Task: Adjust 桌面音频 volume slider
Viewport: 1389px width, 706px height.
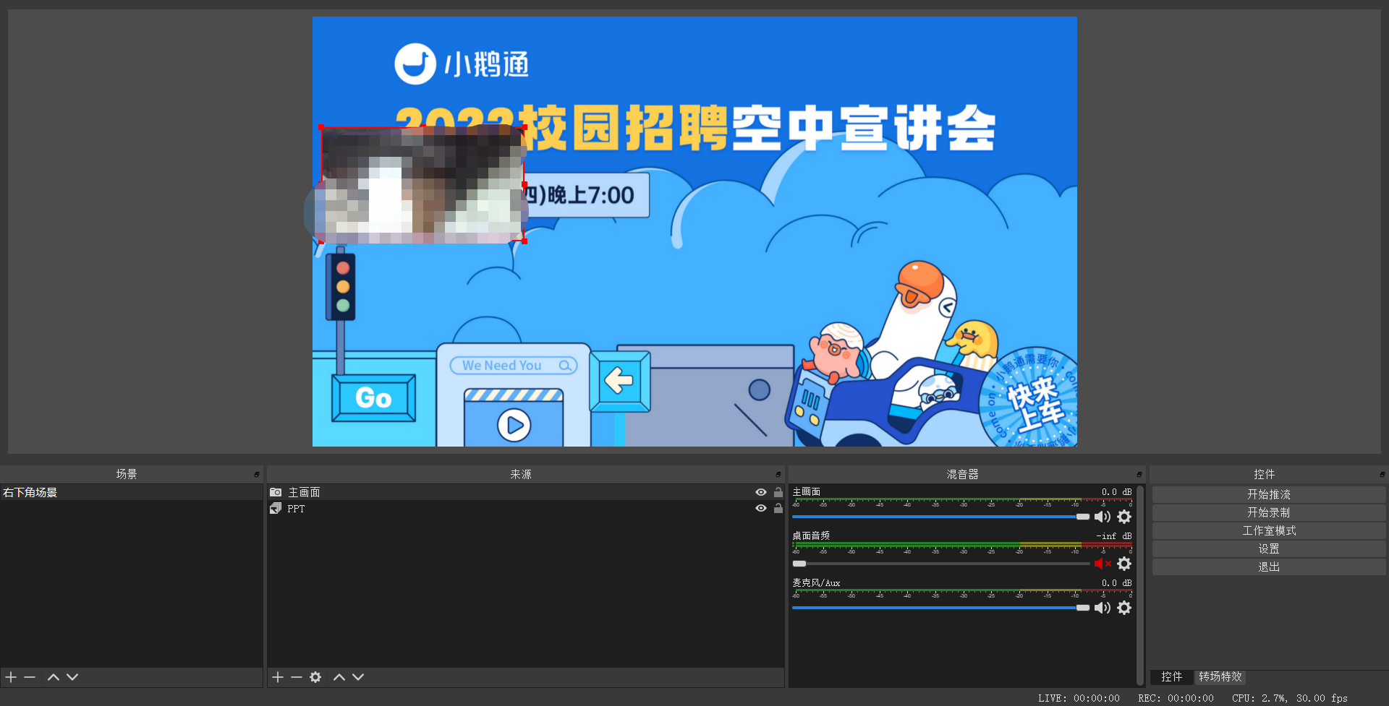Action: pyautogui.click(x=940, y=564)
